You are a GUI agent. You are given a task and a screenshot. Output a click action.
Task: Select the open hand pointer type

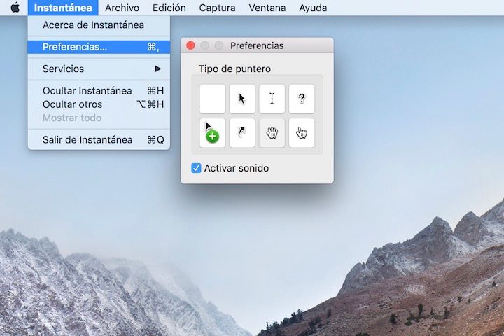272,132
